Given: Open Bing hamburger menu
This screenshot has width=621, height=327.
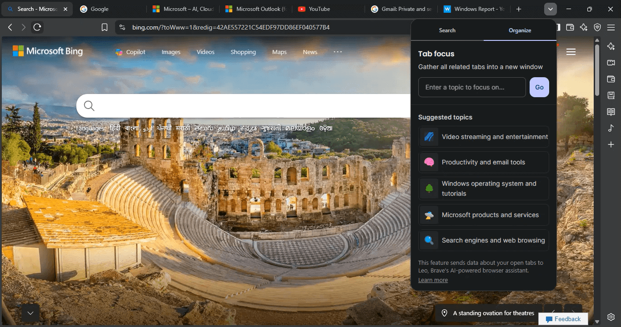Looking at the screenshot, I should click(x=571, y=52).
